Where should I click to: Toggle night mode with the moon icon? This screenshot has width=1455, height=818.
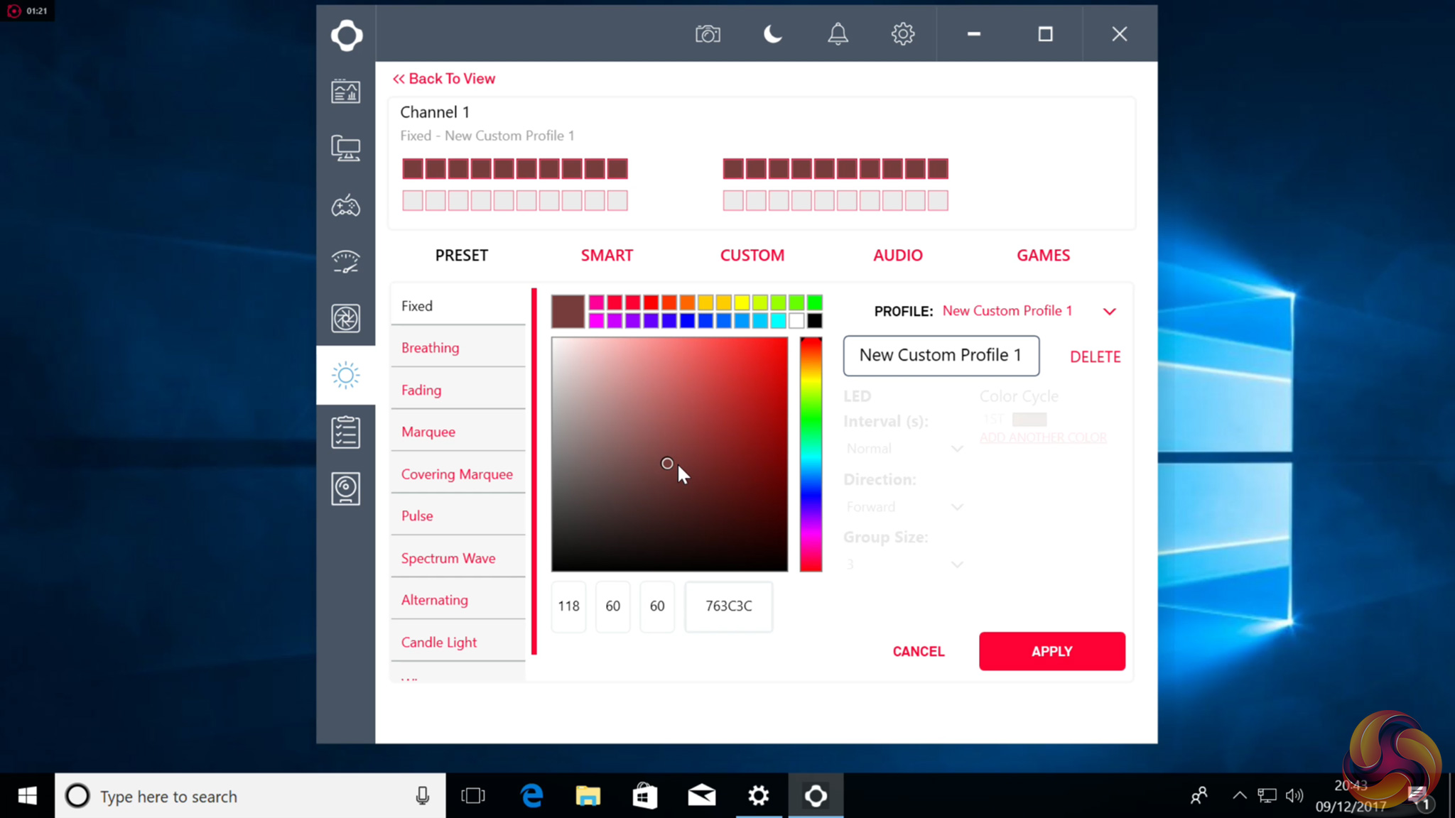click(x=772, y=34)
